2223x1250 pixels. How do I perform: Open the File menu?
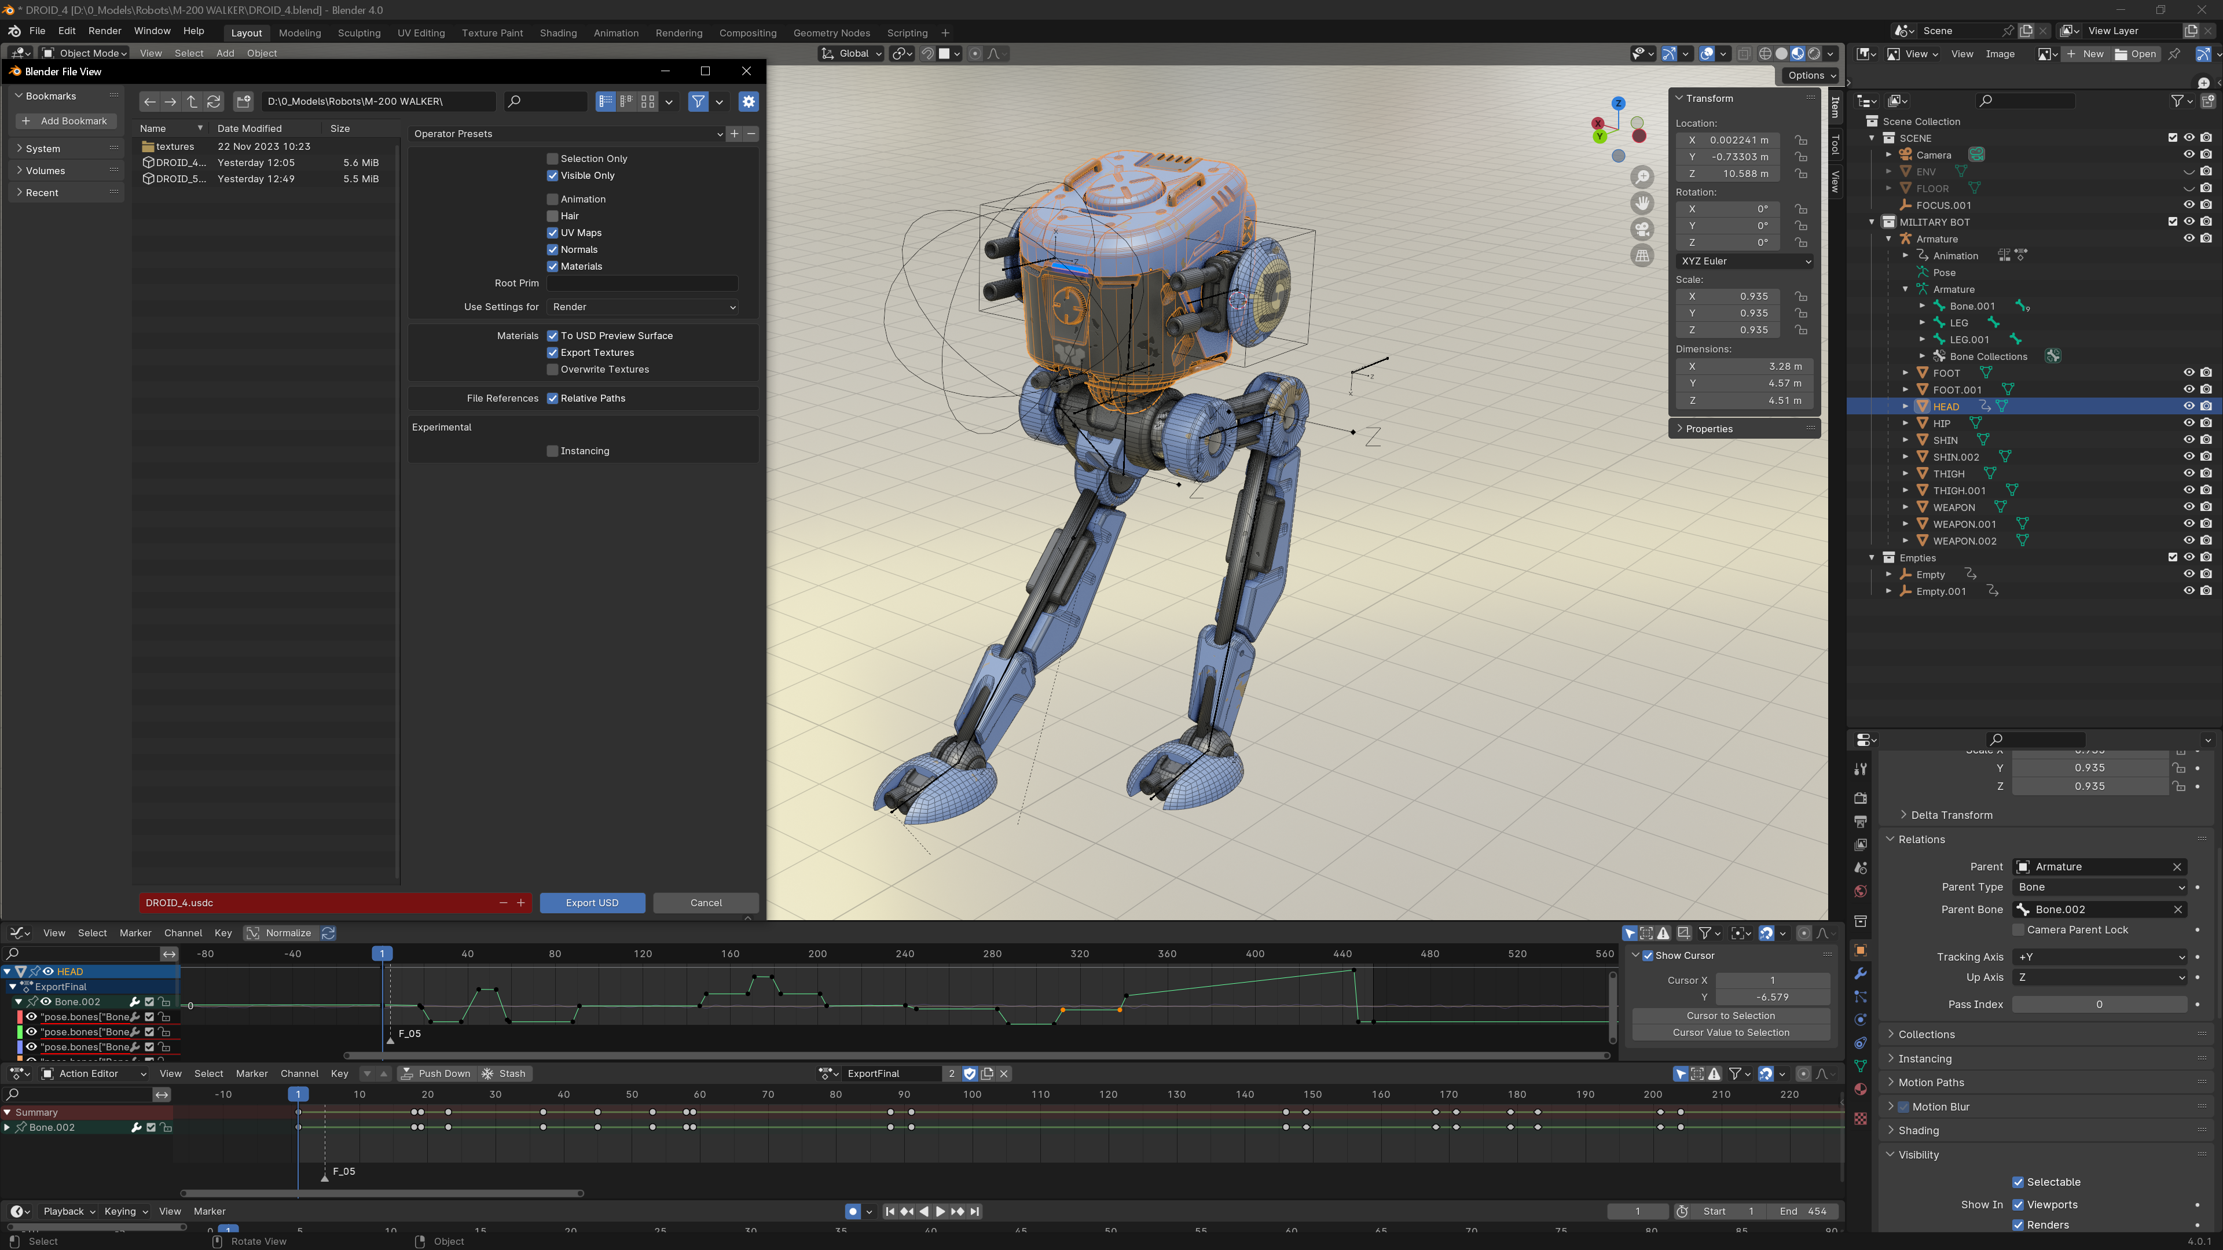pyautogui.click(x=37, y=30)
